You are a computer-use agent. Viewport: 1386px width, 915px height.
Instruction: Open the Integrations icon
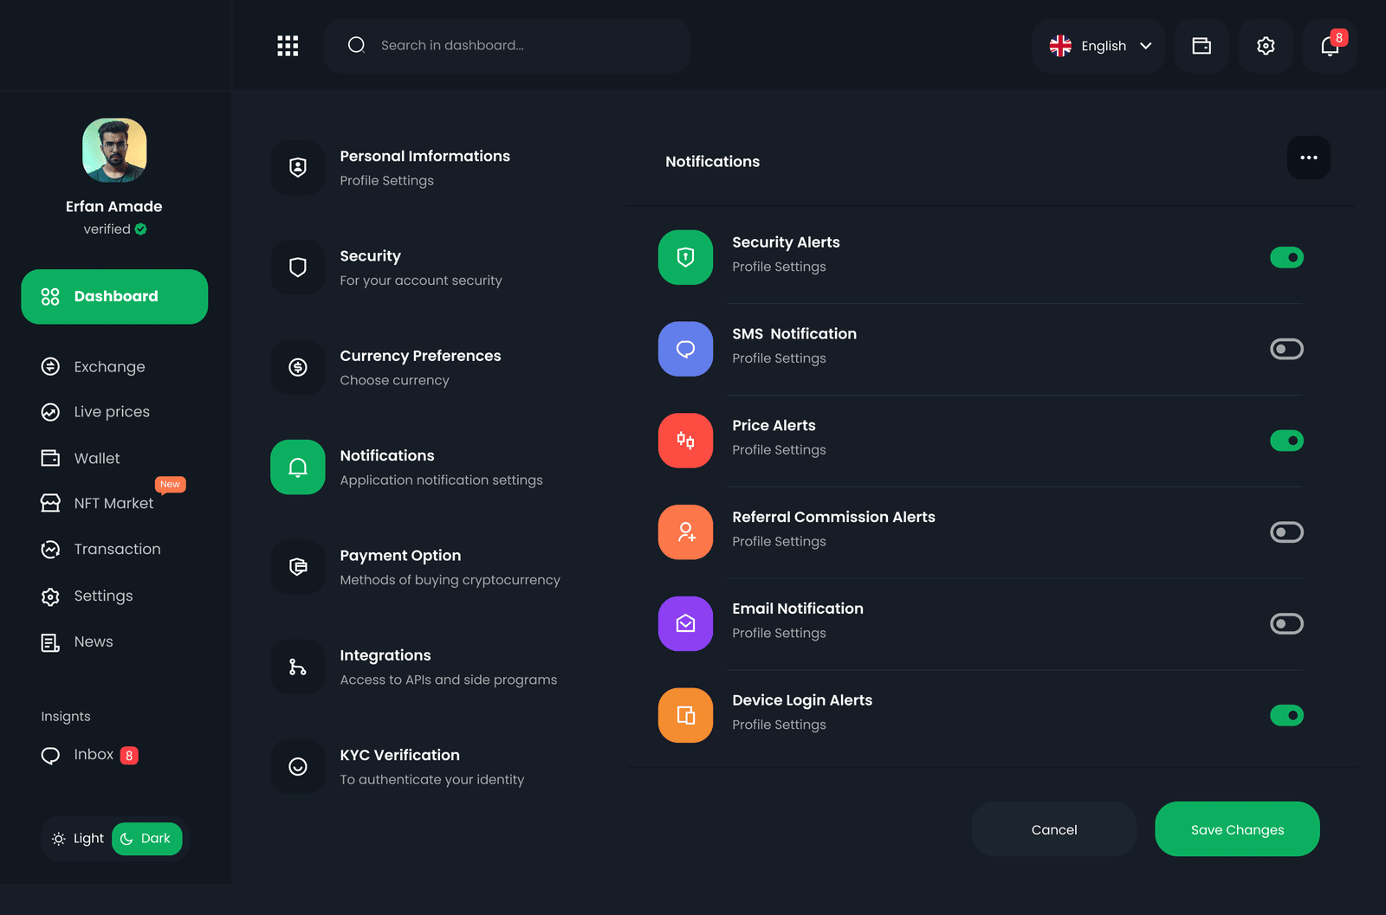(x=298, y=667)
